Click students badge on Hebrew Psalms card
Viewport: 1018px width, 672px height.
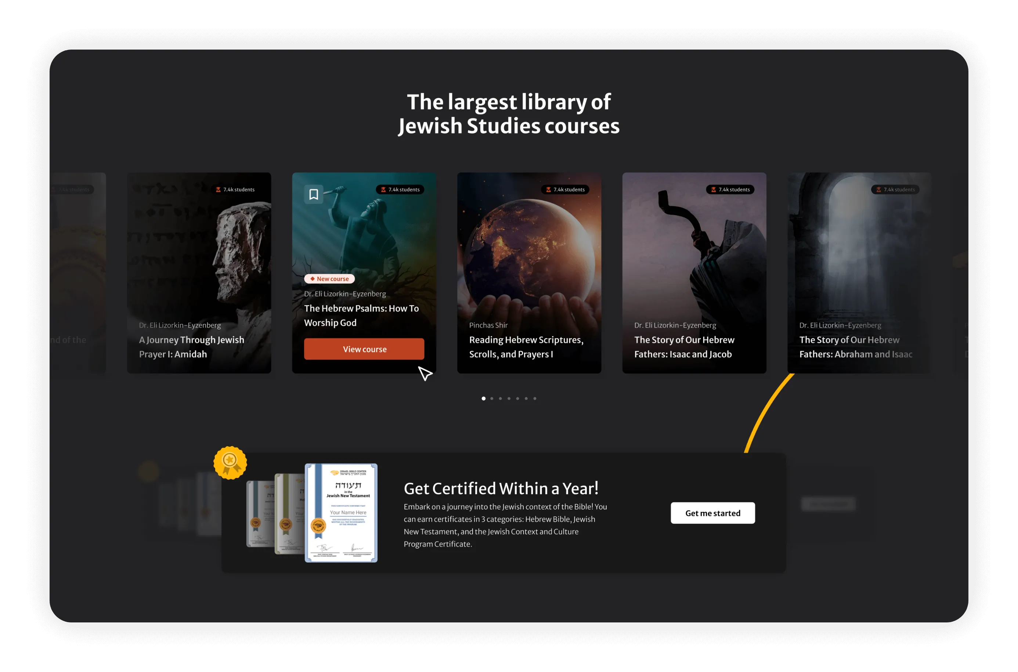(400, 189)
